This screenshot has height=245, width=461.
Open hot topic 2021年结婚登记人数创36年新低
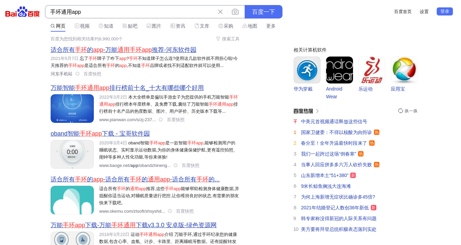[x=335, y=208]
